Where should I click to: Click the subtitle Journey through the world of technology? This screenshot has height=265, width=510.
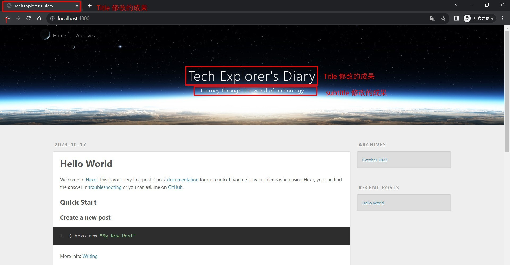pos(252,91)
